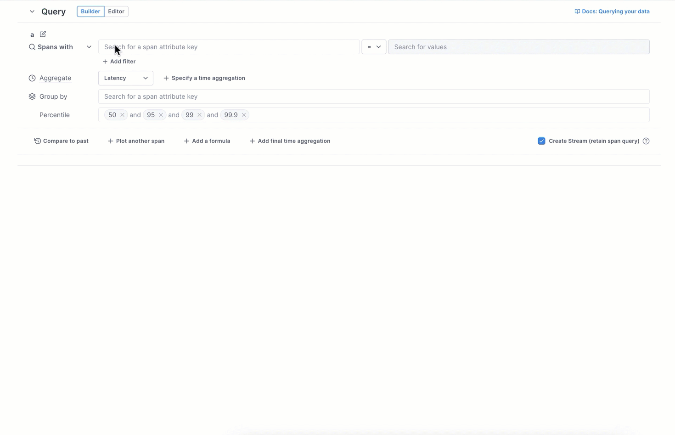The image size is (675, 435).
Task: Click Add filter below the span search
Action: [119, 61]
